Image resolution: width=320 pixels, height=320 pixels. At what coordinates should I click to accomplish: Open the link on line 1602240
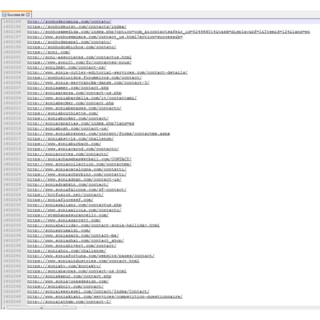[90, 256]
